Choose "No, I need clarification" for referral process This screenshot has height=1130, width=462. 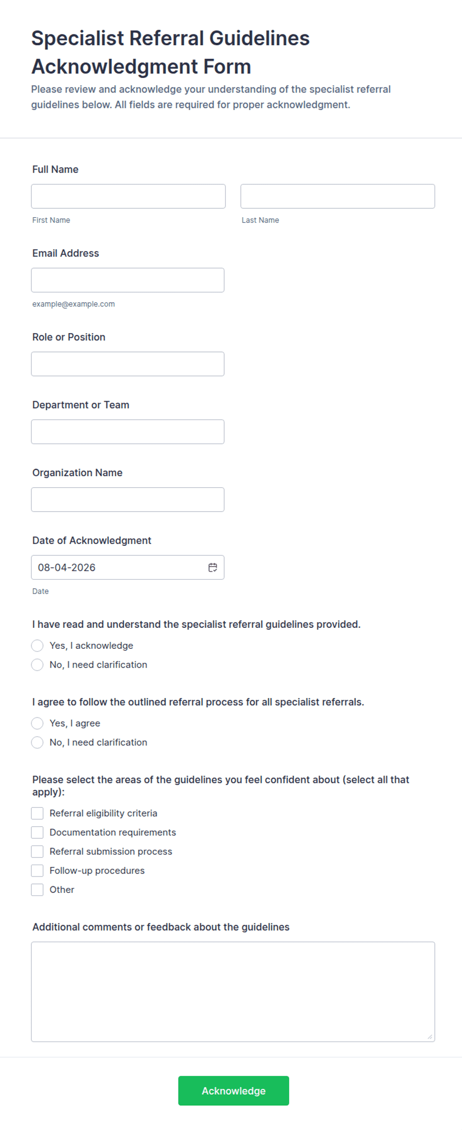click(37, 742)
